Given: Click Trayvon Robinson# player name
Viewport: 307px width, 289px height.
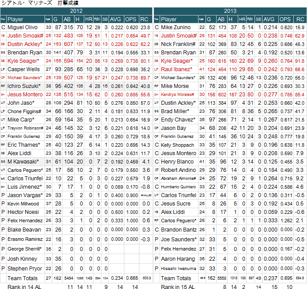Looking at the screenshot, I should coord(25,128).
